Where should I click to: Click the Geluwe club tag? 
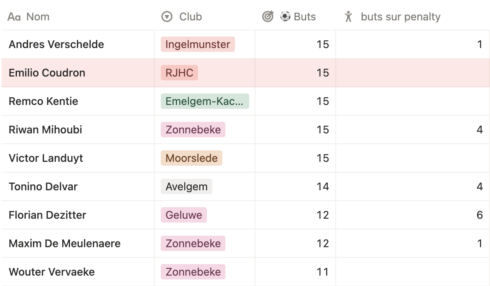(x=184, y=215)
